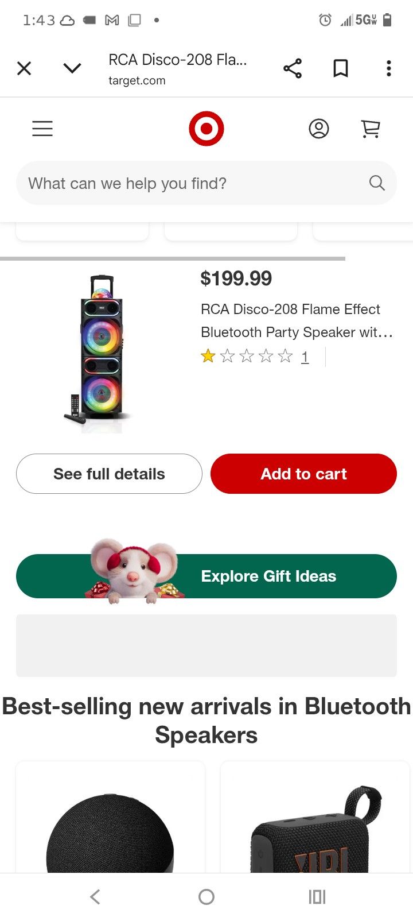Open the browser overflow menu
This screenshot has width=413, height=921.
tap(388, 68)
